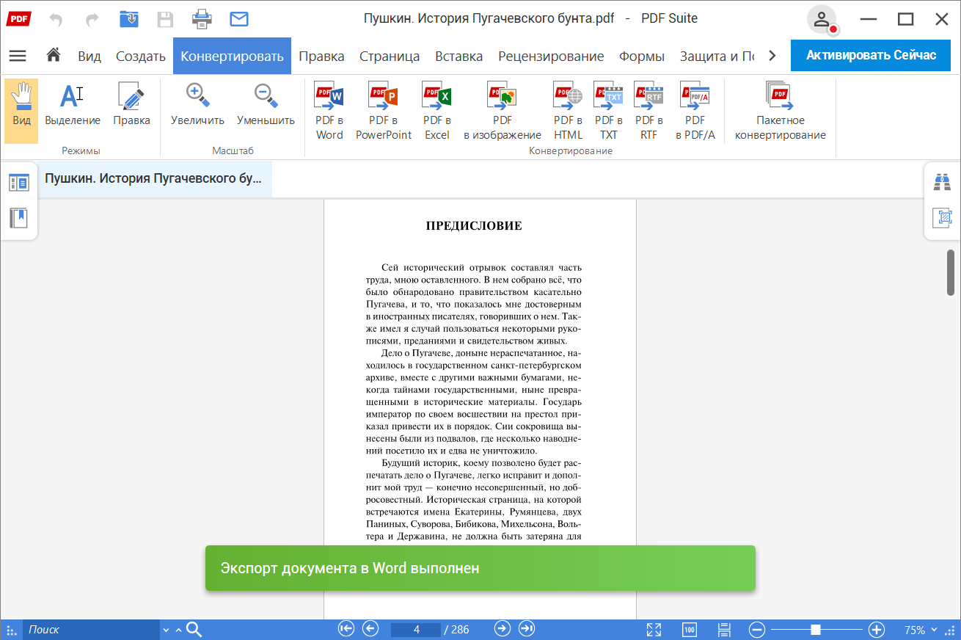The height and width of the screenshot is (640, 961).
Task: Open the Вставка ribbon tab
Action: pyautogui.click(x=458, y=56)
